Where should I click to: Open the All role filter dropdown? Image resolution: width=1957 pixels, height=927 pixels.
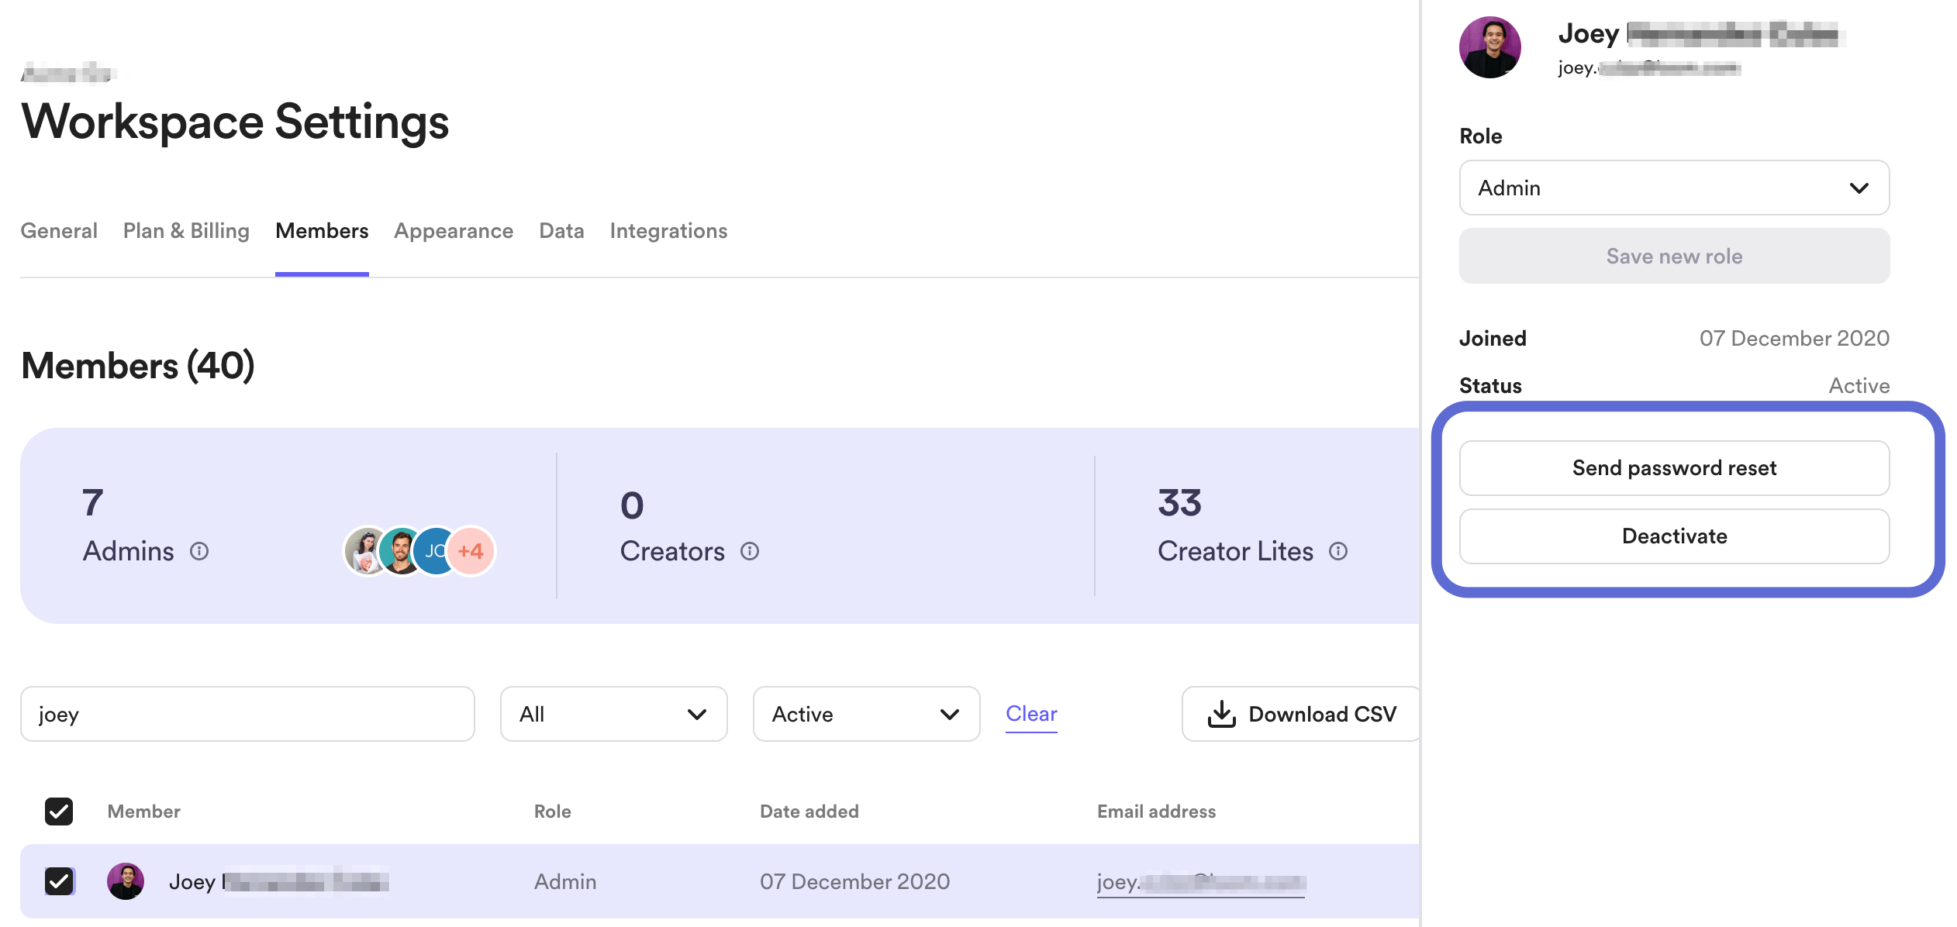pos(613,714)
